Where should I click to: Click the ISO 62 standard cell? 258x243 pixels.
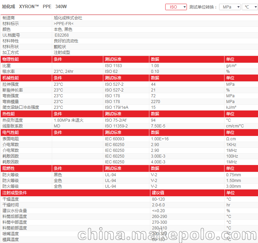[111, 71]
